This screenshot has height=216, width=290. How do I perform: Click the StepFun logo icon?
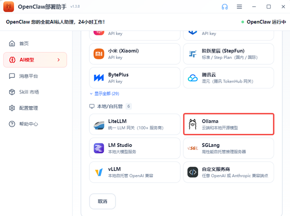click(192, 54)
